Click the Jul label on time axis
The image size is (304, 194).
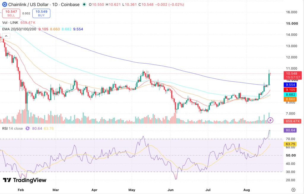[208, 190]
